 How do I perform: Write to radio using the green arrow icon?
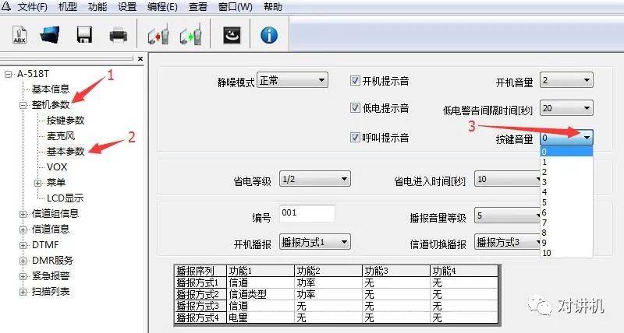click(x=190, y=35)
